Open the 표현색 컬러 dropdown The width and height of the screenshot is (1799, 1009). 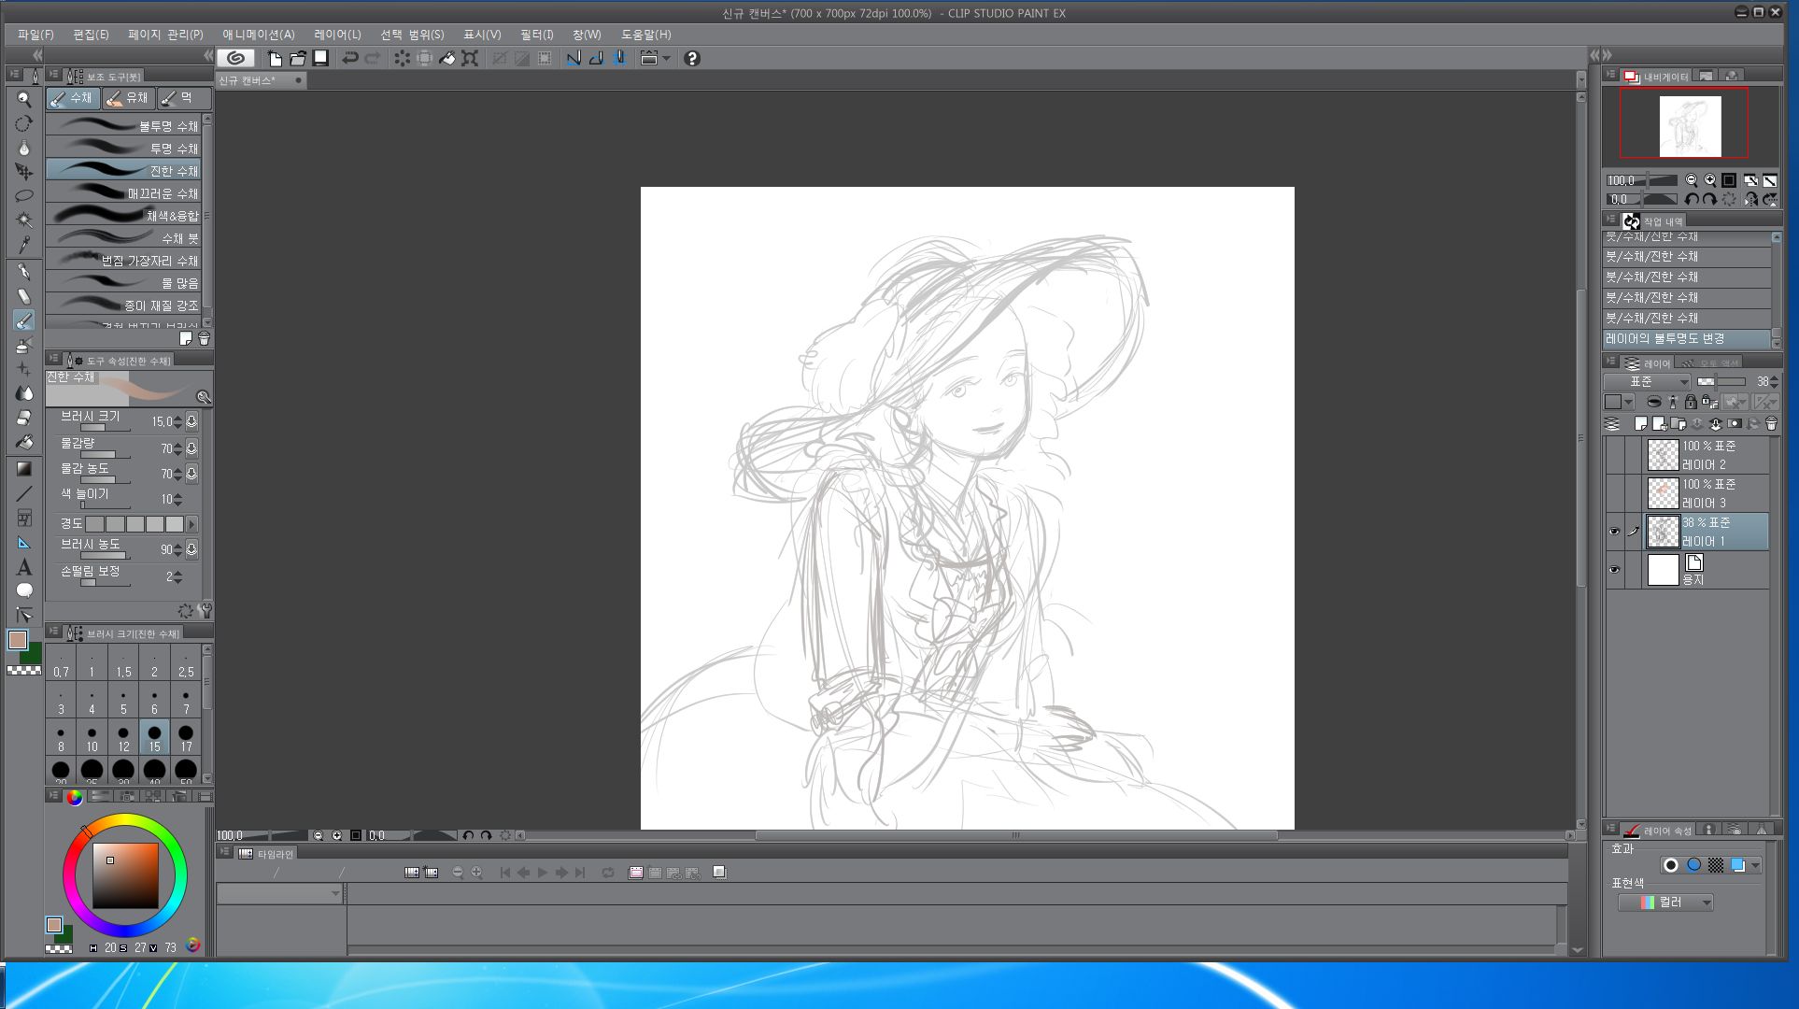1665,902
